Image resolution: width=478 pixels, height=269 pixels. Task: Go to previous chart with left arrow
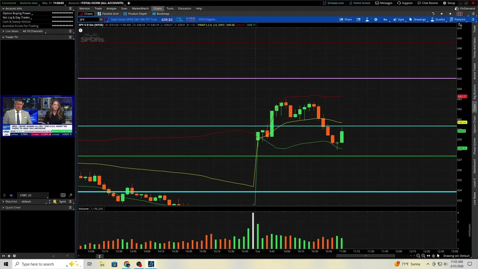(441, 14)
